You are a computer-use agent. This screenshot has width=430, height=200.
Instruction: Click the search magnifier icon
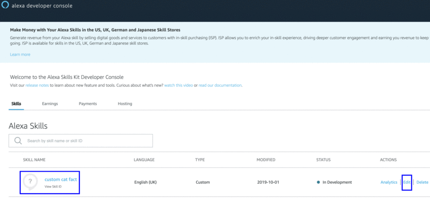pos(18,141)
